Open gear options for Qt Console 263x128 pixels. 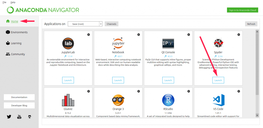[189, 35]
